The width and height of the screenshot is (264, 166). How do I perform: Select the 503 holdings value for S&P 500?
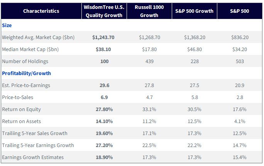point(240,61)
